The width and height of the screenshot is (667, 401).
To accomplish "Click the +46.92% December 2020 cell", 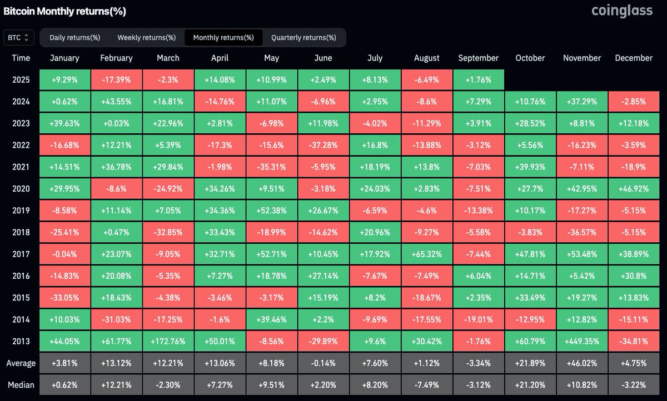I will [634, 188].
